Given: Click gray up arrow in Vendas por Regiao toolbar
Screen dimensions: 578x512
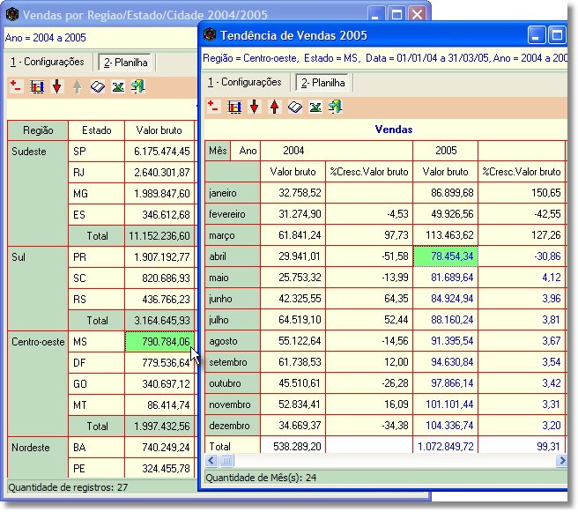Looking at the screenshot, I should (x=77, y=86).
